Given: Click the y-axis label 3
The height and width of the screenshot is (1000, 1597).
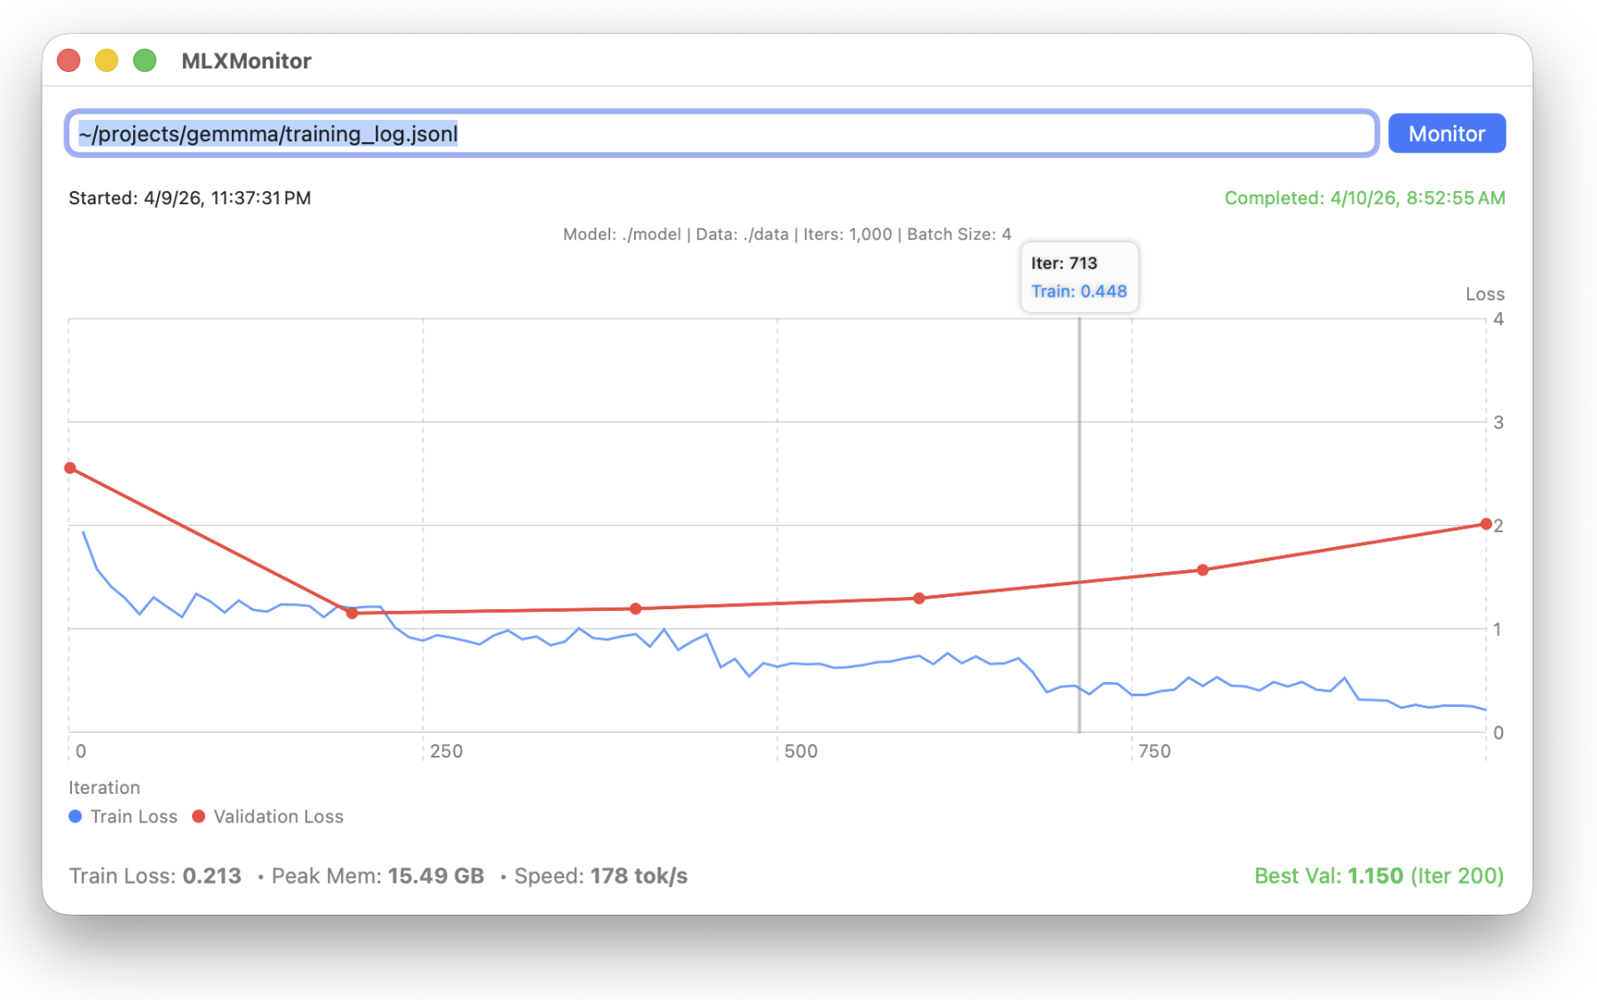Looking at the screenshot, I should [1498, 423].
